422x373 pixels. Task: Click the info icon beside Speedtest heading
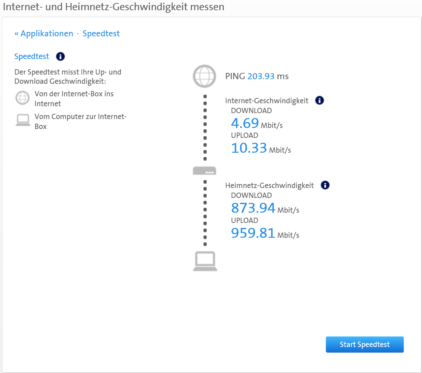point(60,56)
